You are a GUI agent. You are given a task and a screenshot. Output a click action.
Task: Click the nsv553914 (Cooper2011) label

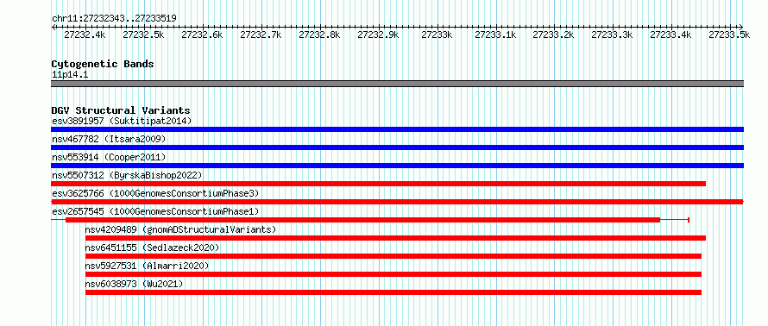109,157
